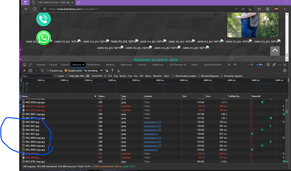
Task: Open network search magnifier
Action: click(43, 71)
